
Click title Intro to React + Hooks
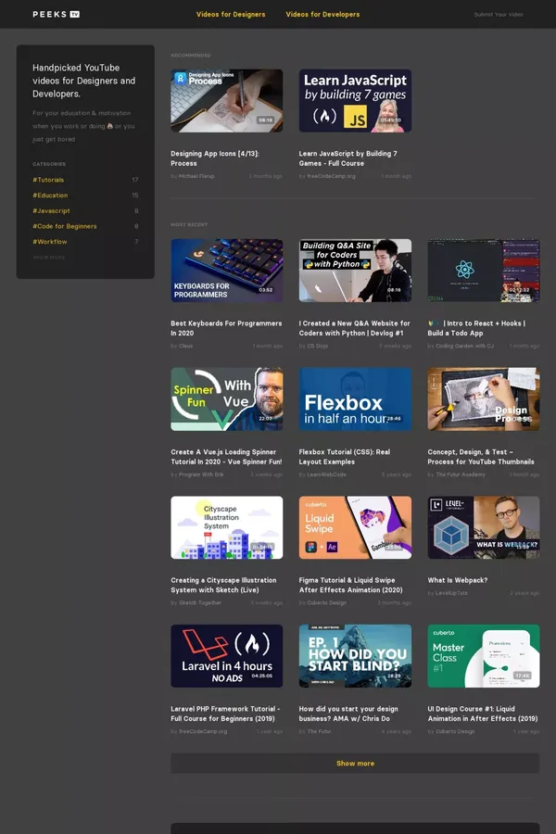click(x=476, y=328)
